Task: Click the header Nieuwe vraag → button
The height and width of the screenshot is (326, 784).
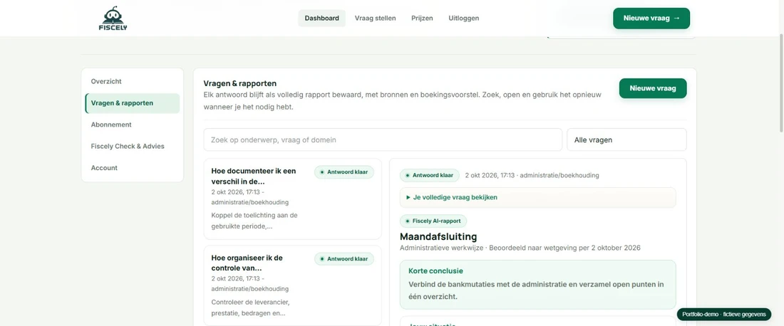Action: pos(651,19)
